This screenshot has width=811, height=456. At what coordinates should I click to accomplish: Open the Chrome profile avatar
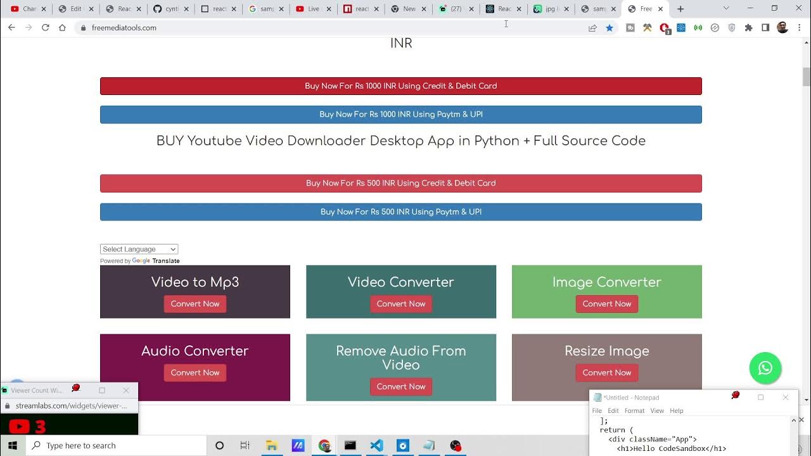pos(782,28)
